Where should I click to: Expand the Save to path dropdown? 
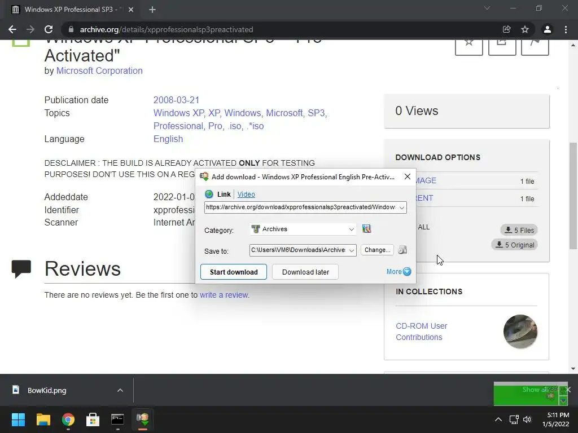click(352, 250)
